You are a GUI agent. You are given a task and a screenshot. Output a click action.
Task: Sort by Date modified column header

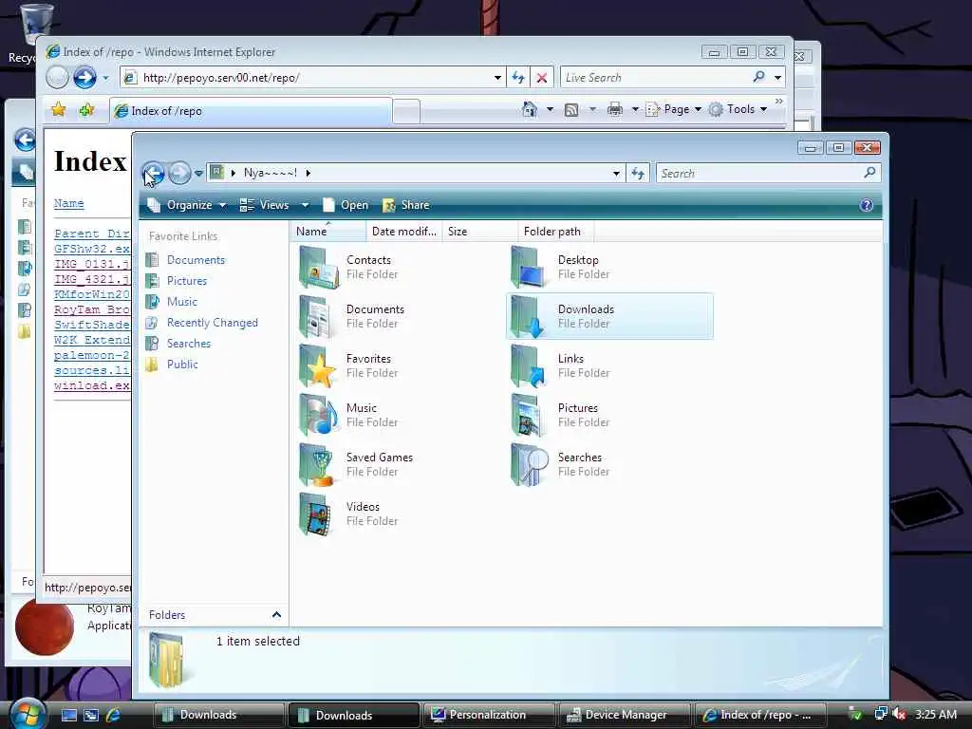(404, 232)
